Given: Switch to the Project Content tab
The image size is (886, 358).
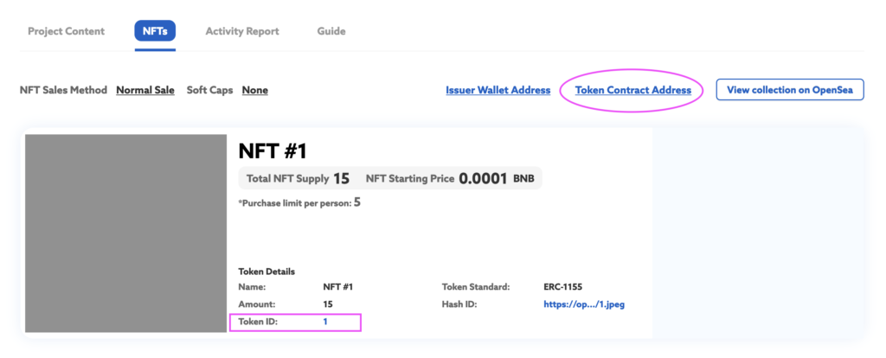Looking at the screenshot, I should coord(66,31).
